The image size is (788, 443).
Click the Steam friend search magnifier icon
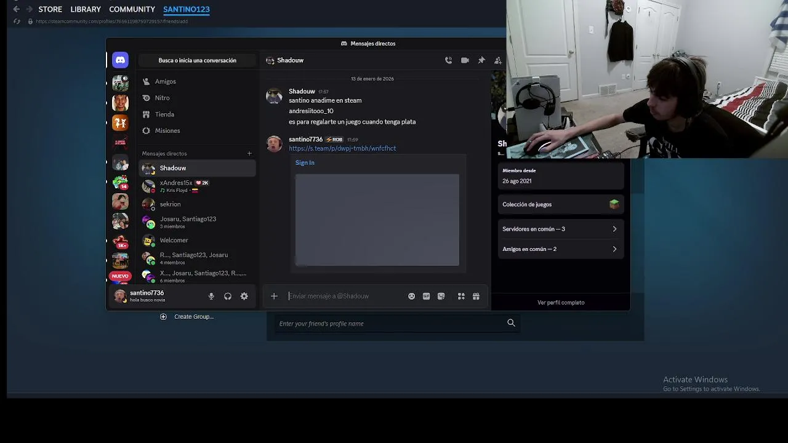click(x=511, y=323)
